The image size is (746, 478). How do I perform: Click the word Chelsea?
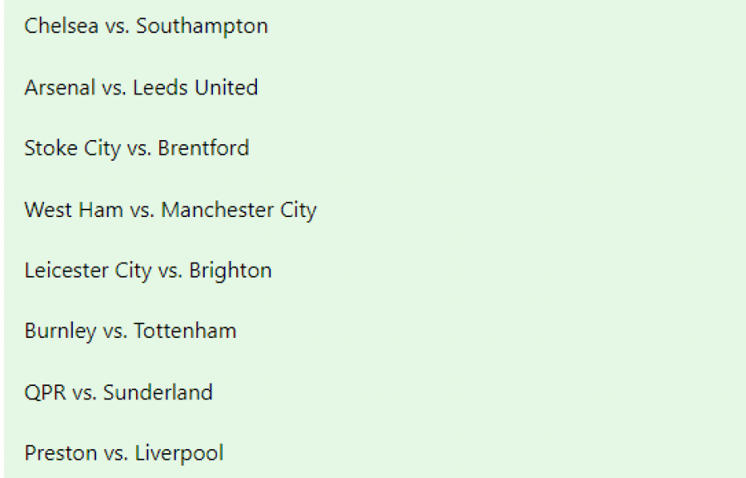(x=61, y=26)
